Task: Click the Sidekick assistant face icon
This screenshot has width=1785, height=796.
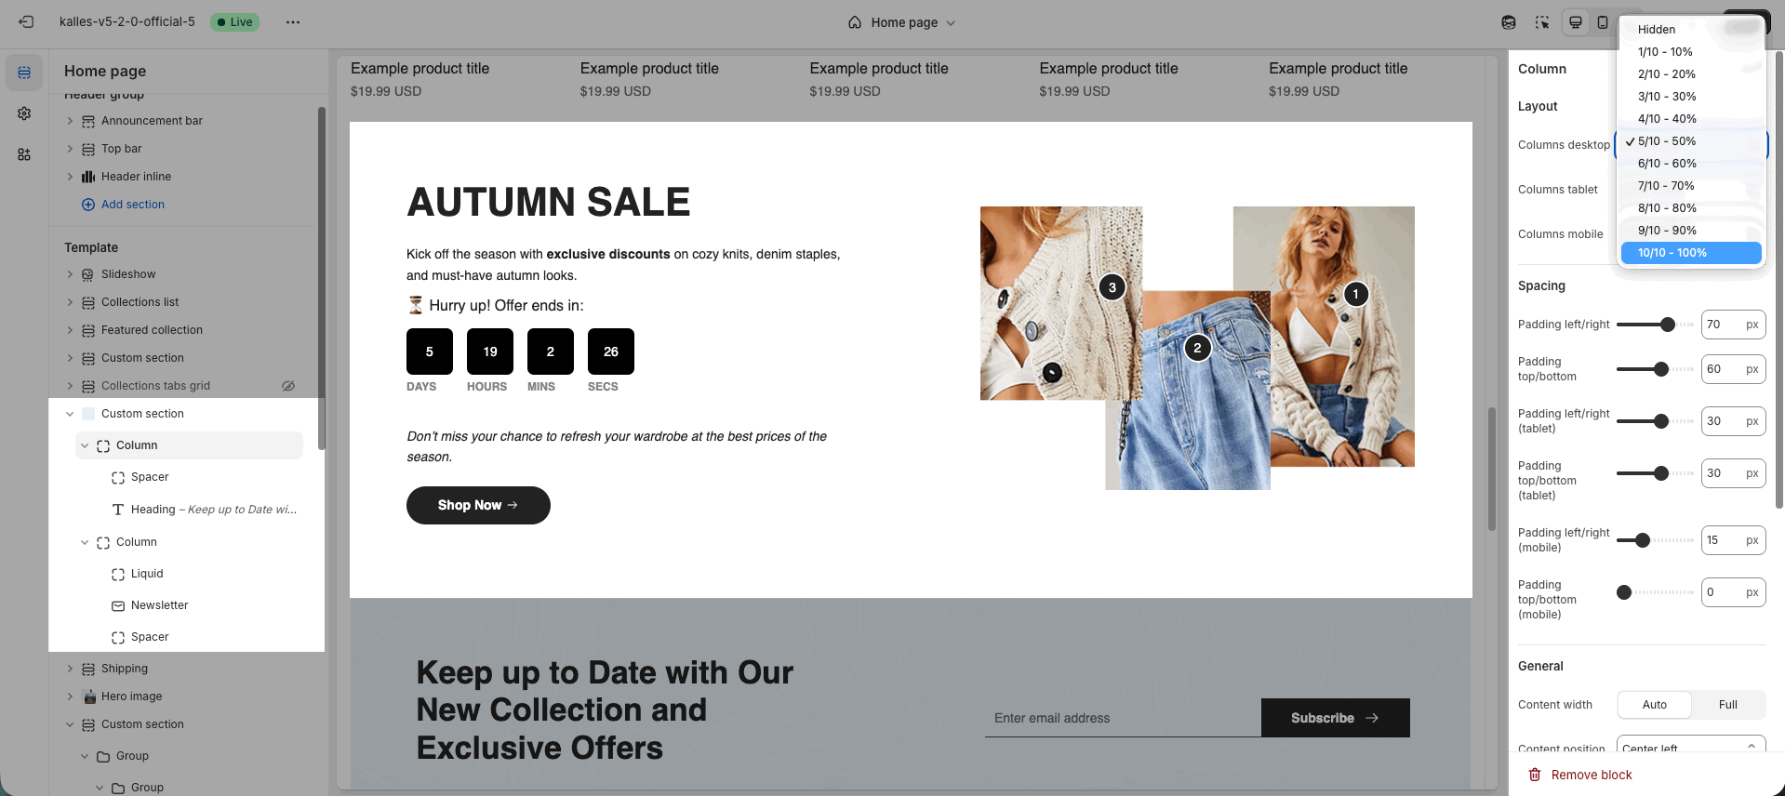Action: click(1509, 22)
